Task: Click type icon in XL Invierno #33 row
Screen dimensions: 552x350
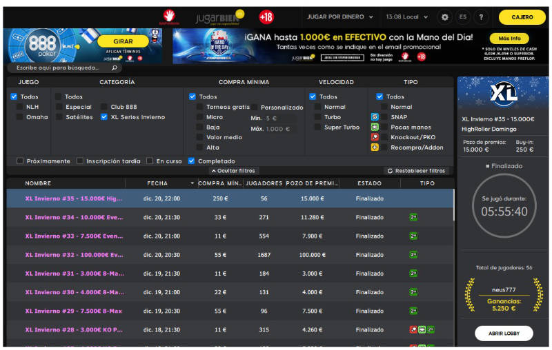Action: coord(413,236)
